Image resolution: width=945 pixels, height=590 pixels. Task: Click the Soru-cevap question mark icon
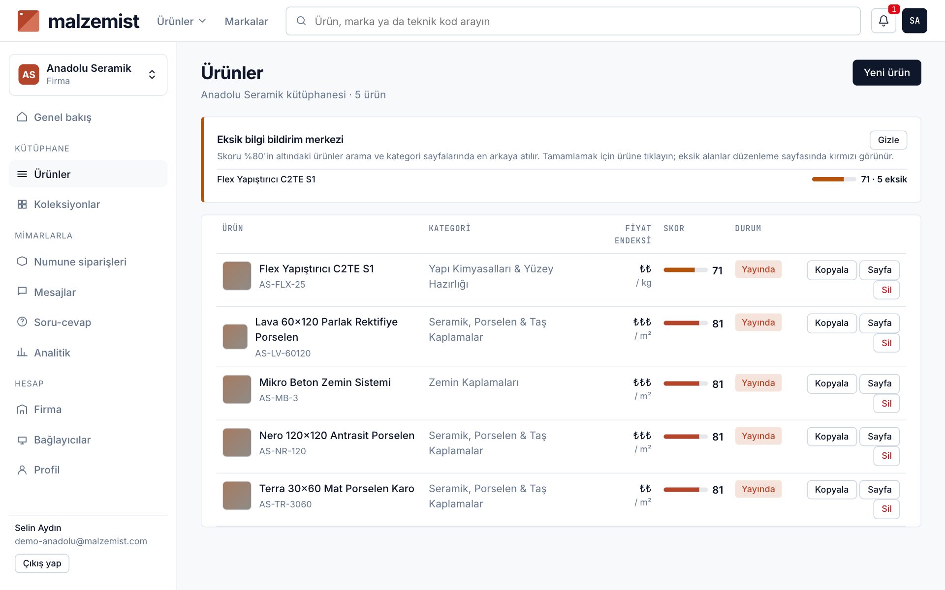(22, 322)
